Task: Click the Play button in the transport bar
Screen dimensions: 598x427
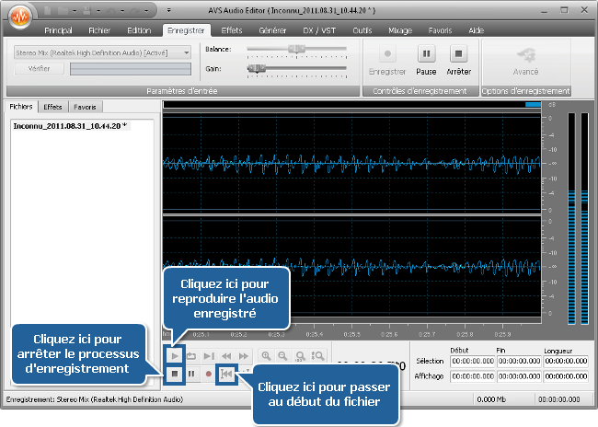Action: (x=175, y=355)
